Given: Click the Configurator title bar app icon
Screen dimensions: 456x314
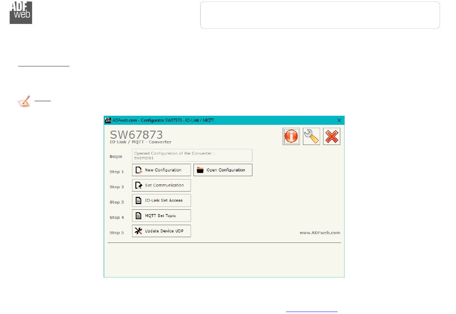Looking at the screenshot, I should pyautogui.click(x=108, y=120).
